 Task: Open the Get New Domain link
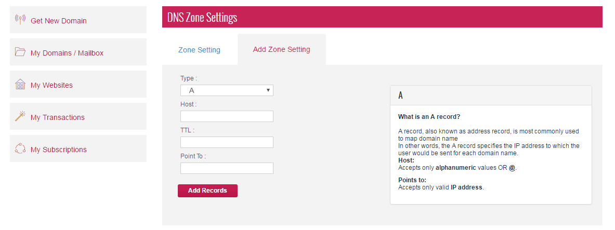coord(58,21)
